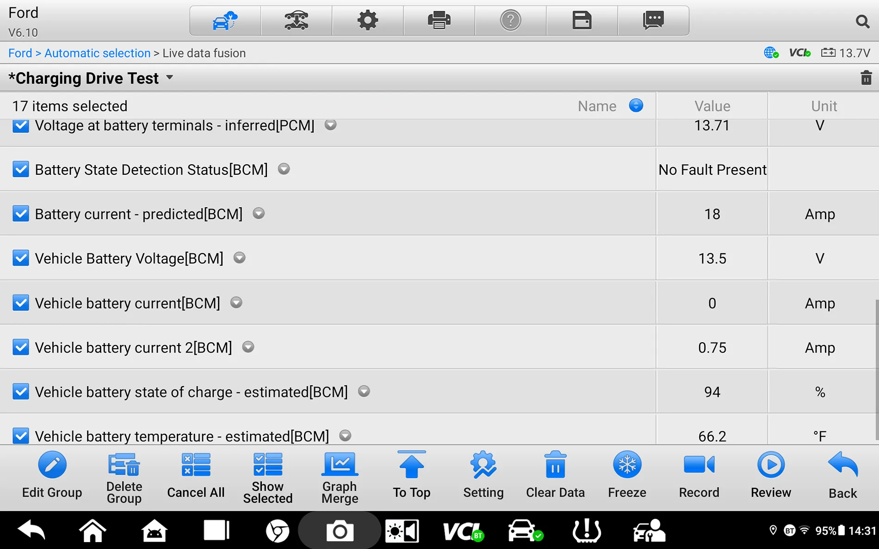Open the TPMS service icon
The width and height of the screenshot is (879, 549).
587,530
